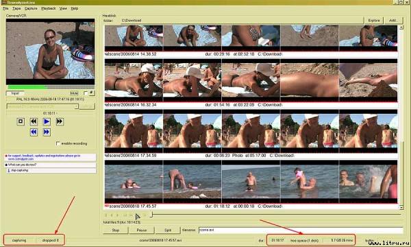Click inside the filename input field
The image size is (411, 247).
click(x=301, y=230)
